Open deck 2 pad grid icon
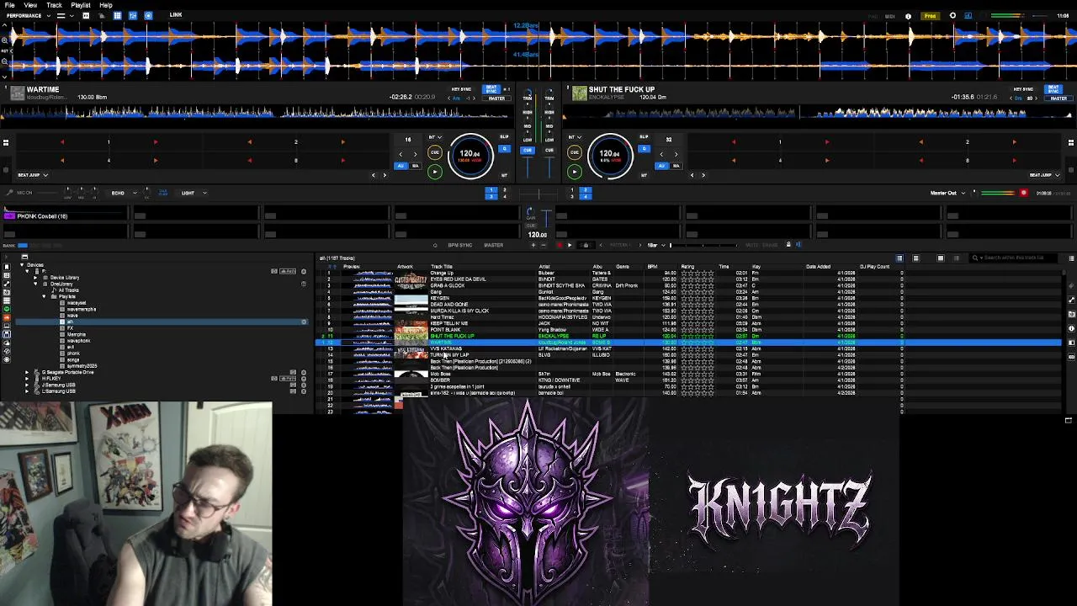 pyautogui.click(x=1071, y=142)
